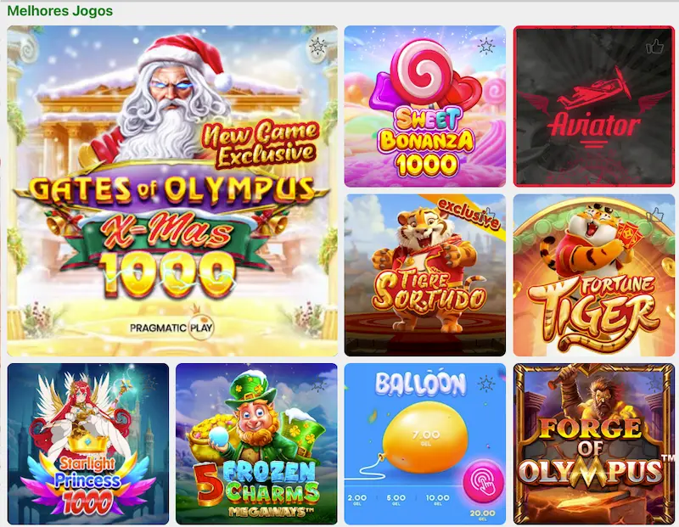This screenshot has height=527, width=679.
Task: Launch the Forge of Olympus game
Action: [593, 444]
